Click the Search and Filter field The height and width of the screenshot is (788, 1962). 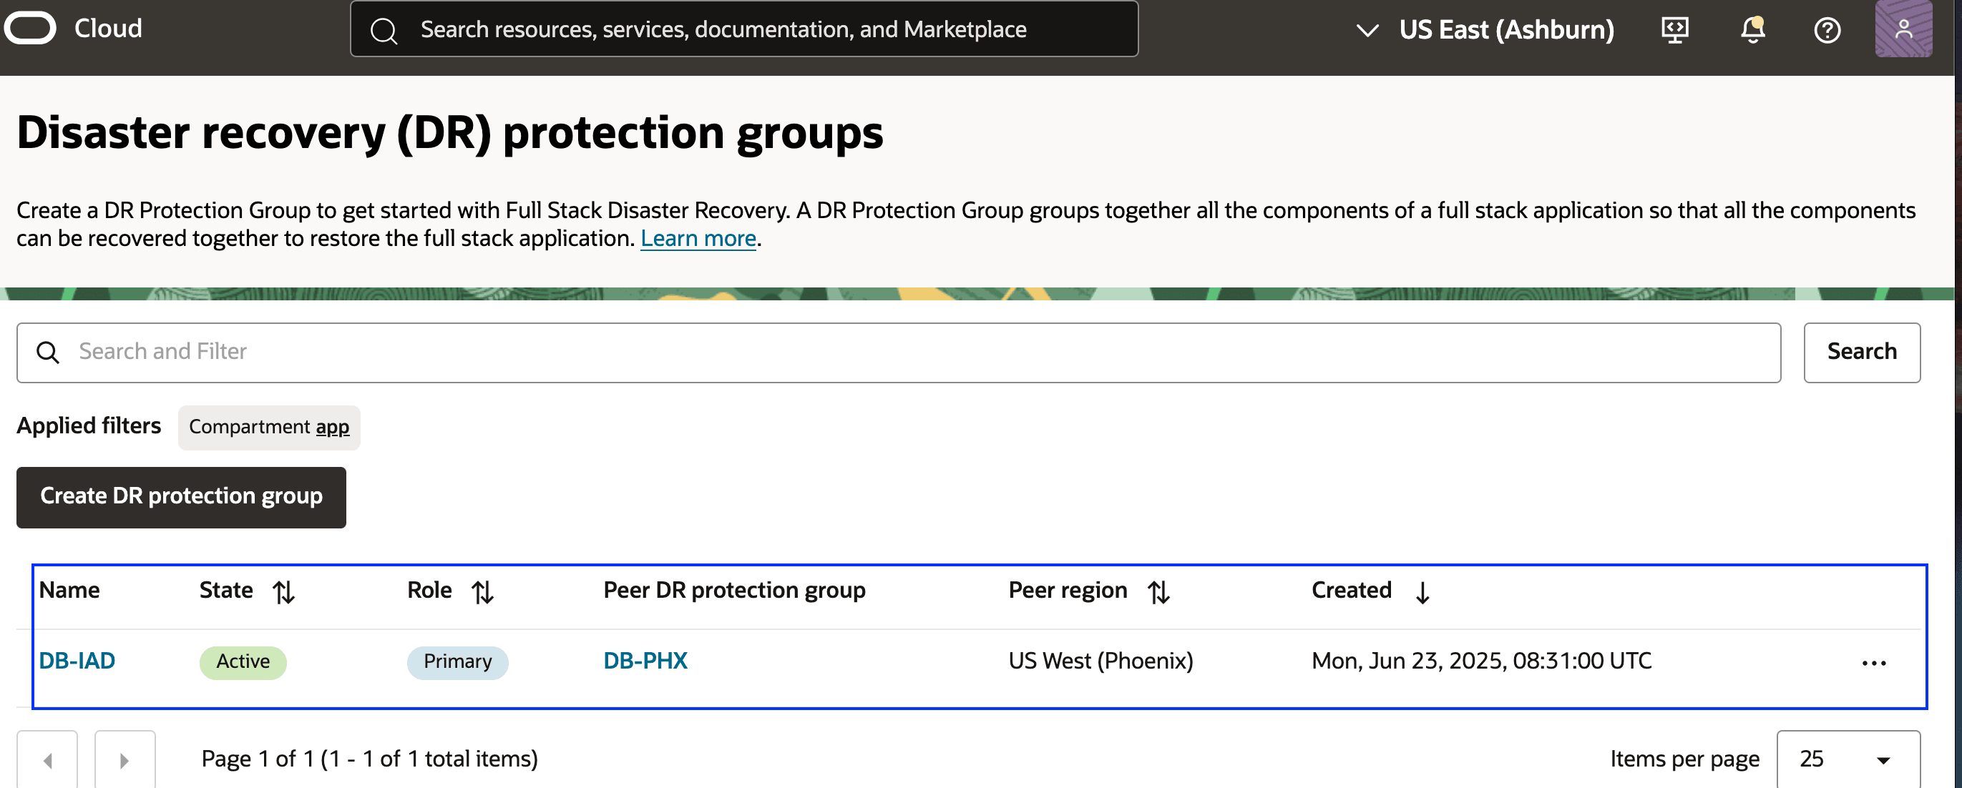click(x=899, y=352)
